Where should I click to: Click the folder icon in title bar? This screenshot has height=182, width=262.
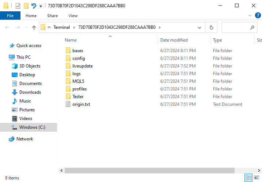(6, 5)
